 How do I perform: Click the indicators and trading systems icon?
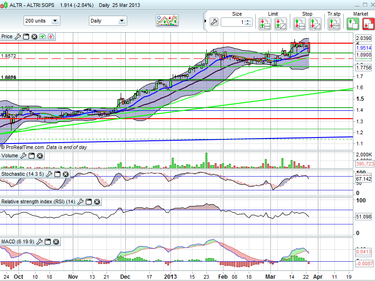167,21
